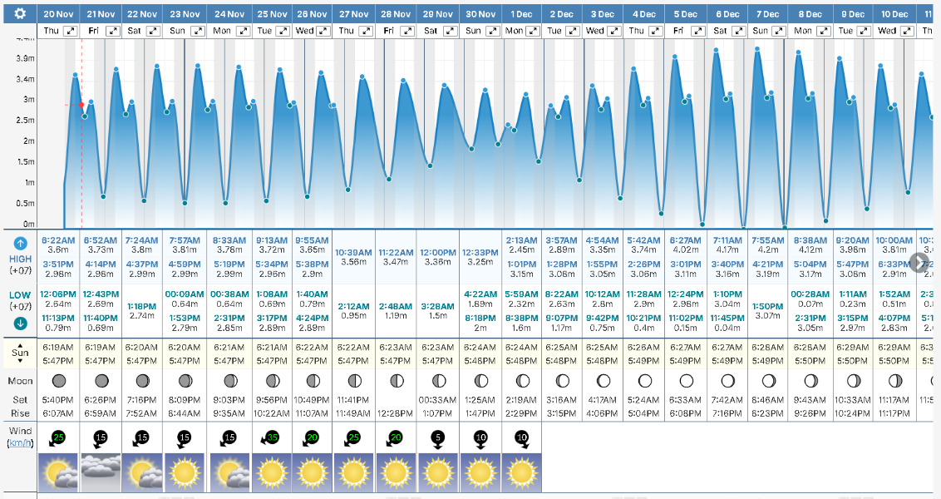Click the high tide up-arrow icon

pyautogui.click(x=20, y=243)
